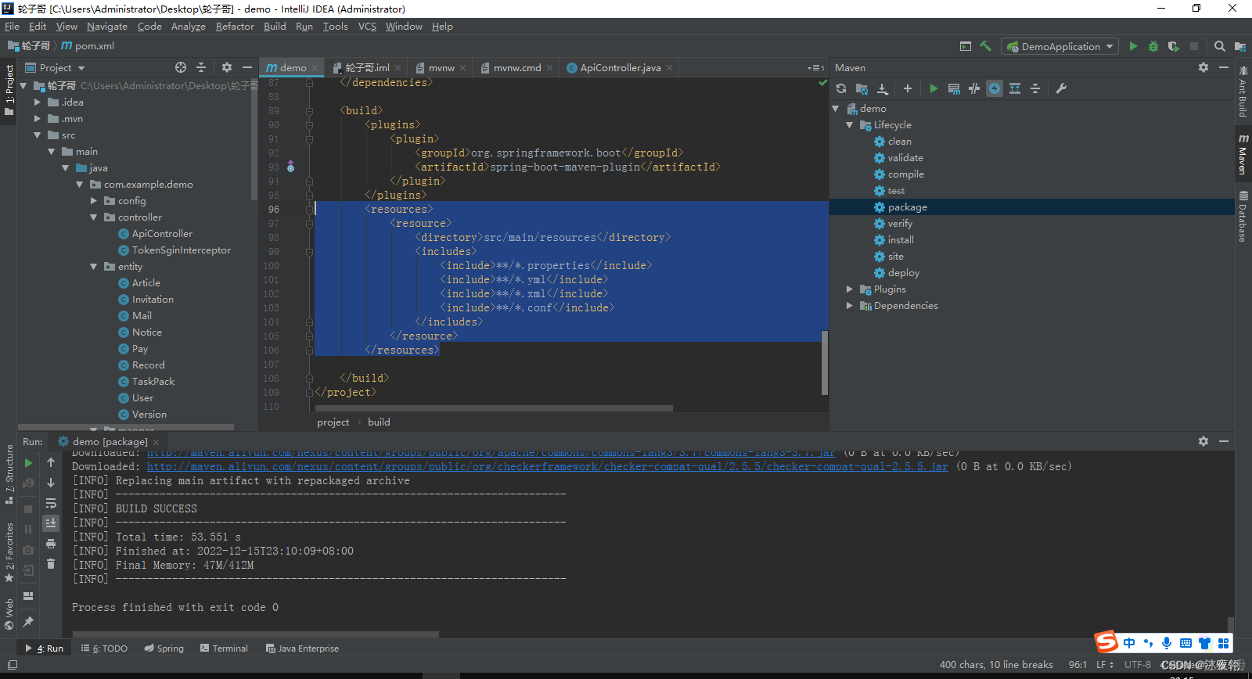Image resolution: width=1252 pixels, height=679 pixels.
Task: Print the Run console output
Action: tap(51, 543)
